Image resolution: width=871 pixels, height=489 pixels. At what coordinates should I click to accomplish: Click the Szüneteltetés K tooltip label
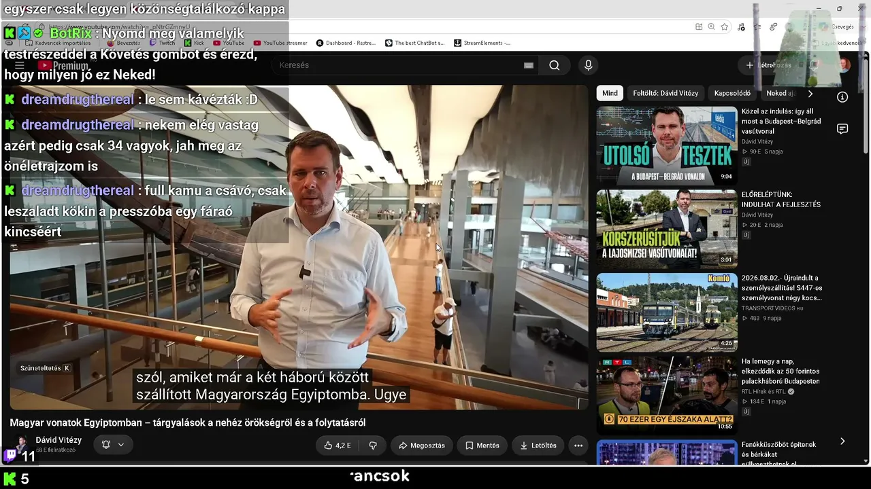point(46,368)
